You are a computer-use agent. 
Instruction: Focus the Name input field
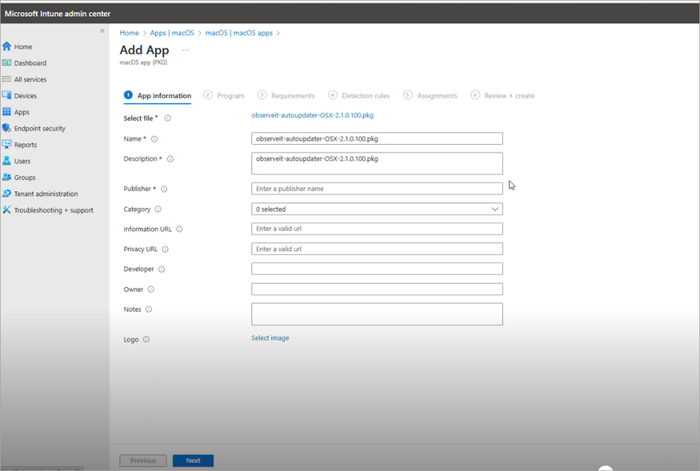pyautogui.click(x=377, y=139)
